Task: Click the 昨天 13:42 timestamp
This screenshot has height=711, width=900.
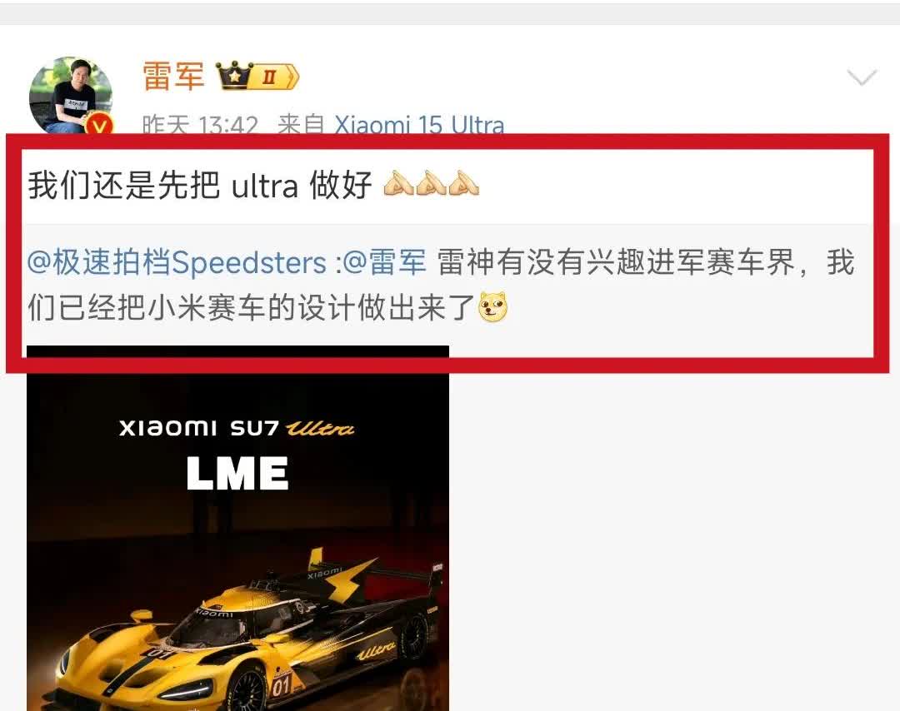Action: coord(200,125)
